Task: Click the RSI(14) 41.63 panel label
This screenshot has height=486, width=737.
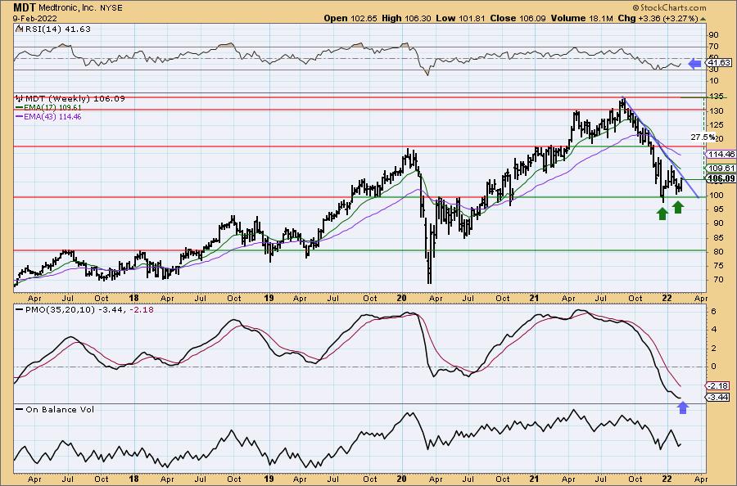Action: (x=57, y=29)
